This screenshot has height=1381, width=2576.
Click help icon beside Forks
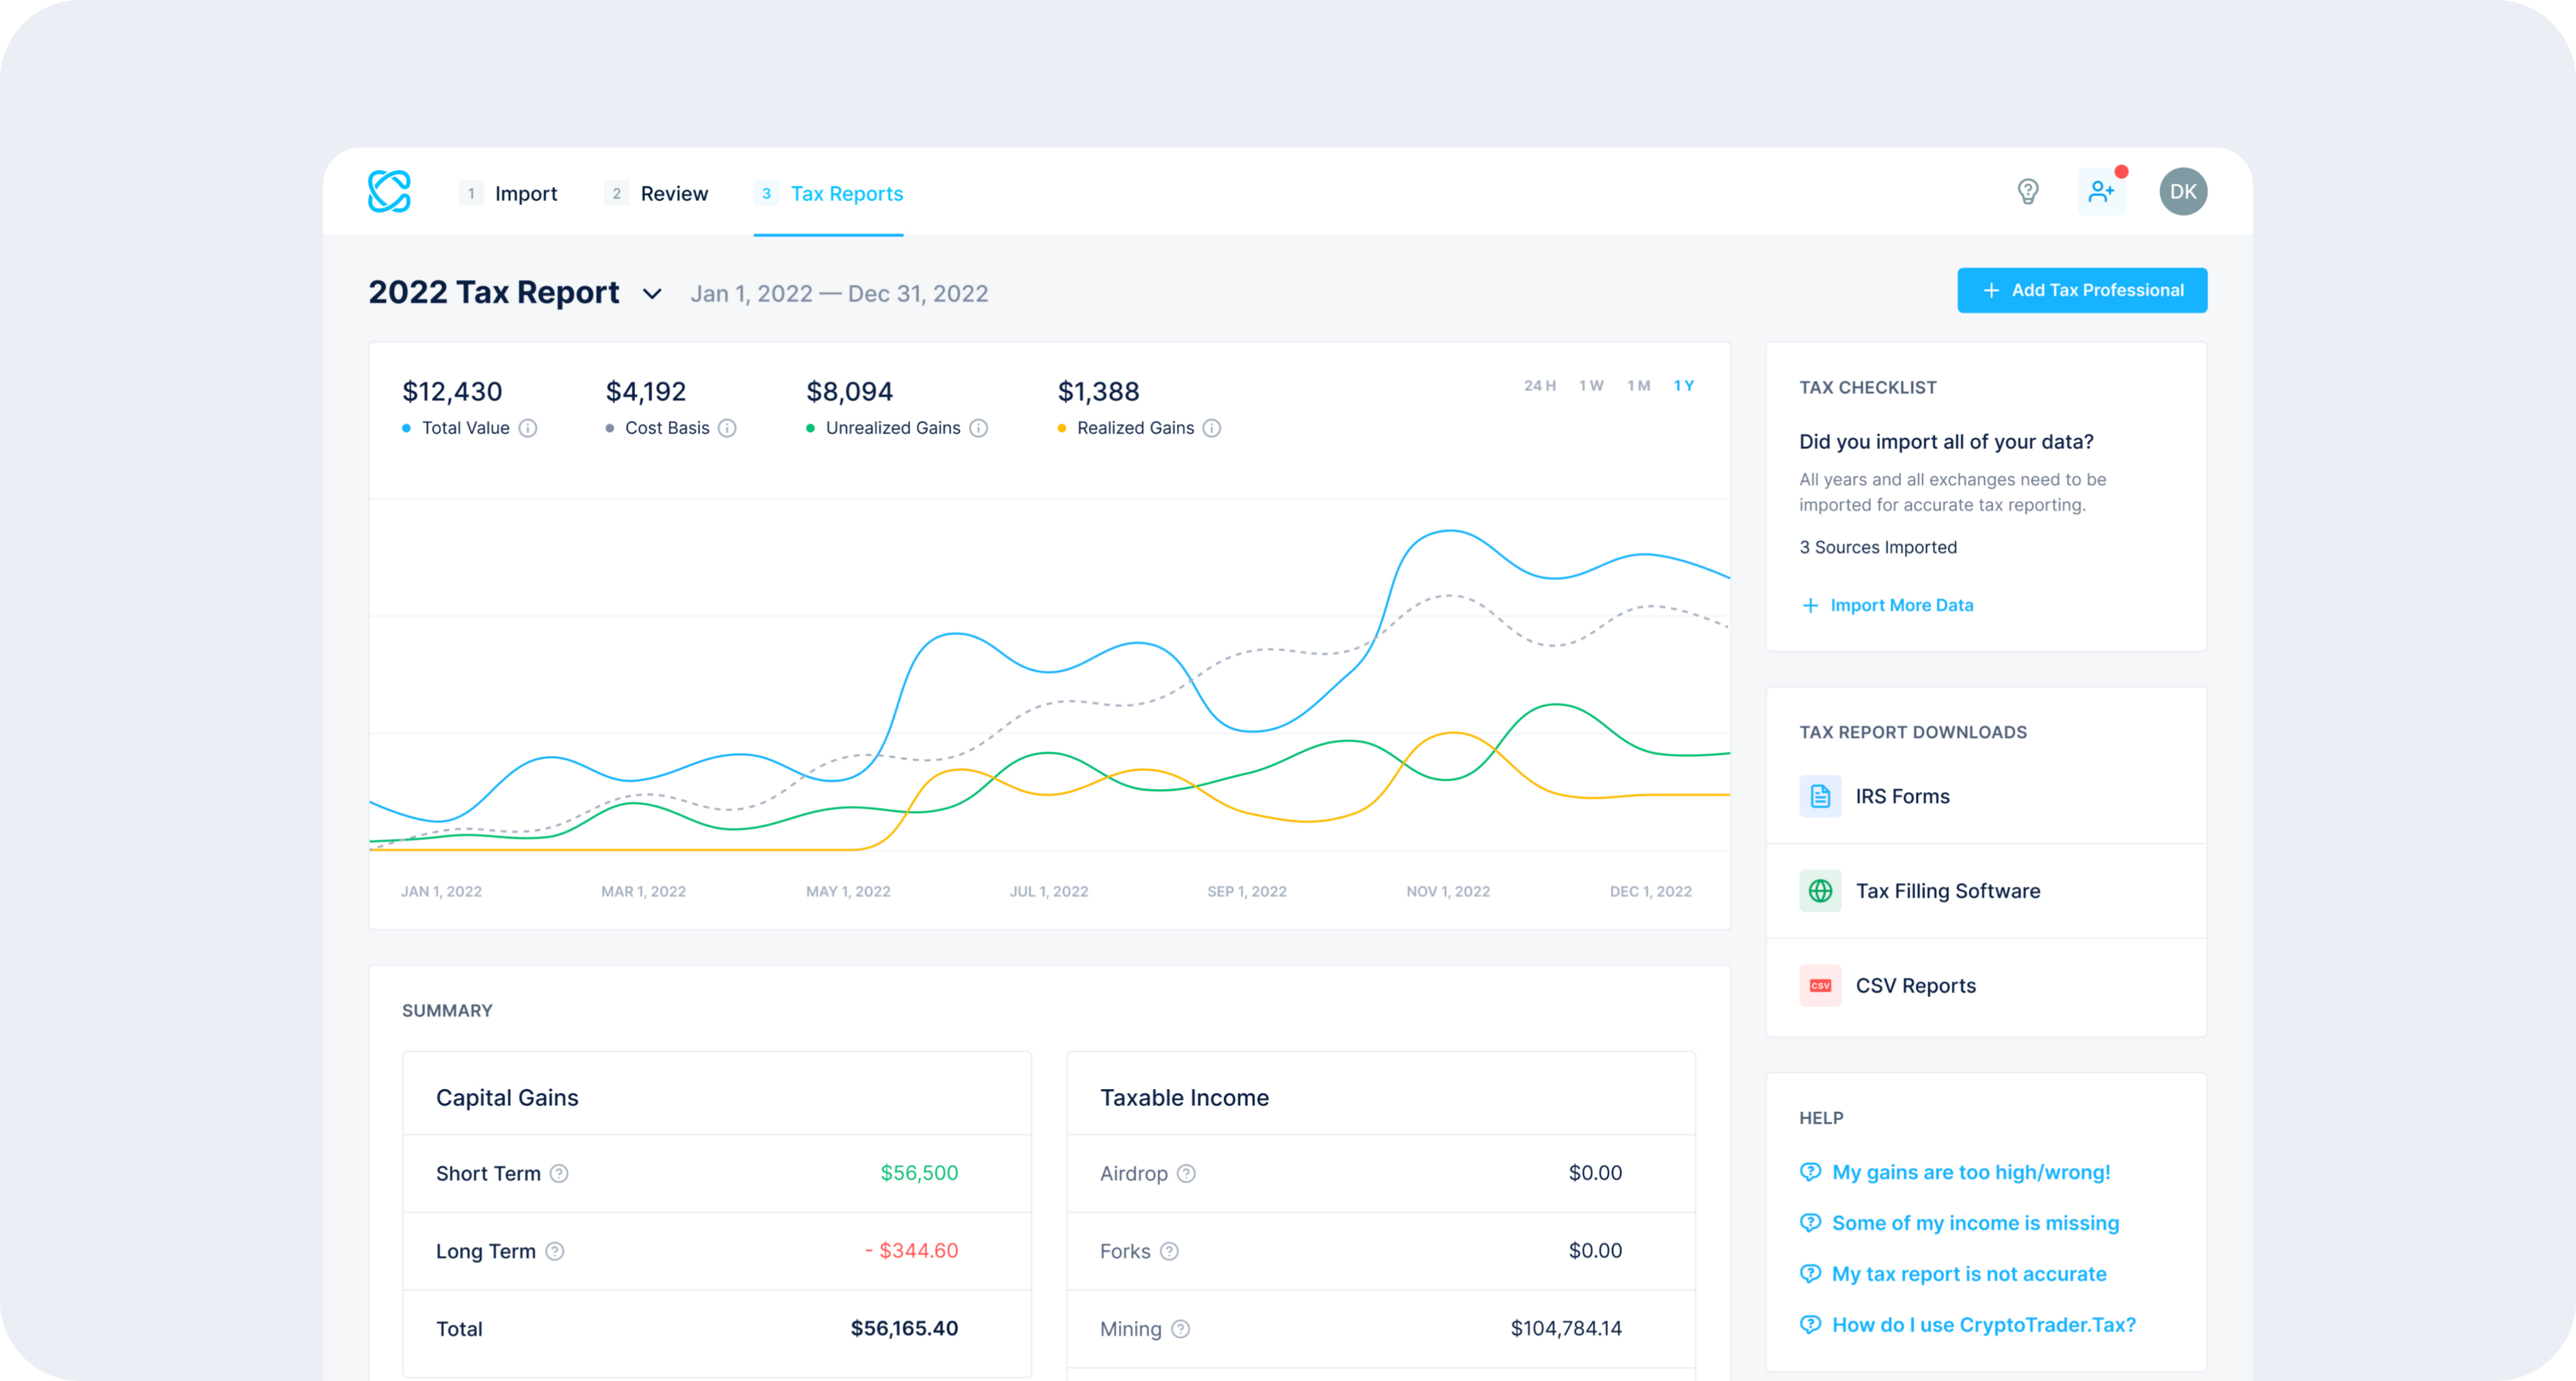1169,1251
